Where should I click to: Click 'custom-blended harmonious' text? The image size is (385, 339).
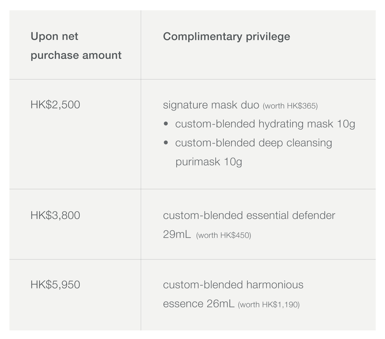point(233,285)
